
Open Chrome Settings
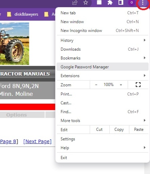(103, 139)
